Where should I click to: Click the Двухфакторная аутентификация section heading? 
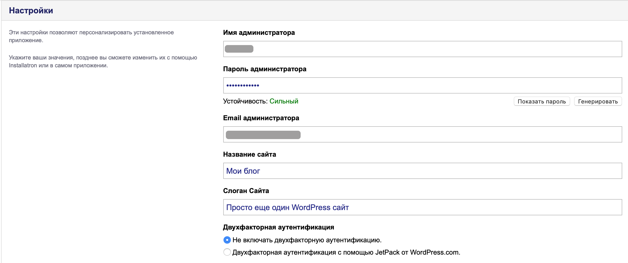[278, 227]
